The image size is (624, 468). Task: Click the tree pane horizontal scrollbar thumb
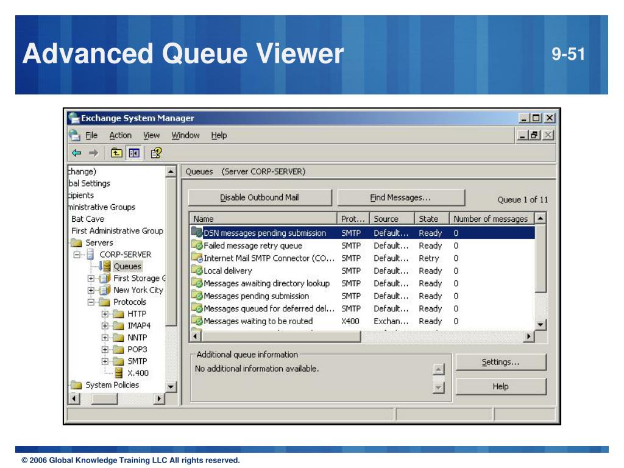pyautogui.click(x=105, y=399)
